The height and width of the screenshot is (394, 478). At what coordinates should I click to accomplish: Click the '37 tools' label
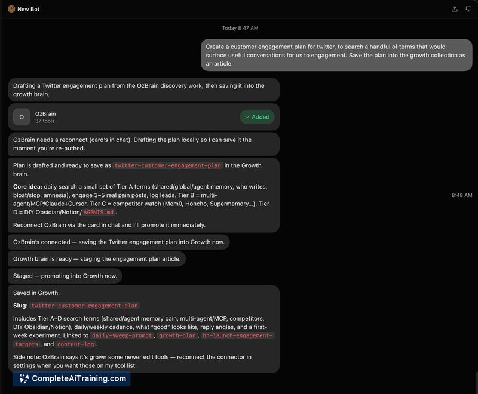(45, 121)
